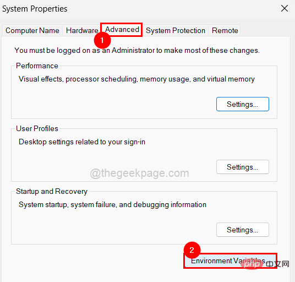Click the Administrator logon notice text
This screenshot has height=282, width=295.
(137, 51)
